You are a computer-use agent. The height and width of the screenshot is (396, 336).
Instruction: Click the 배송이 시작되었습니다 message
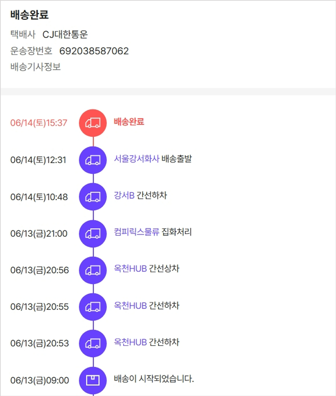coord(154,379)
